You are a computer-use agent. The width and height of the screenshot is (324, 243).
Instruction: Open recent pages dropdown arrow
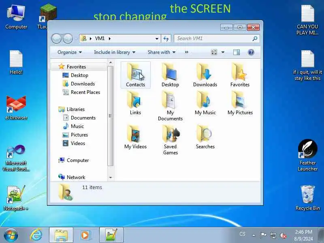point(76,38)
